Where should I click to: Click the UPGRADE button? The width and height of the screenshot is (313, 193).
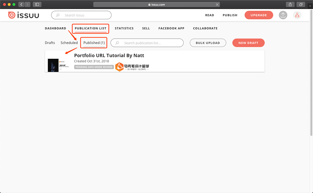[x=259, y=15]
